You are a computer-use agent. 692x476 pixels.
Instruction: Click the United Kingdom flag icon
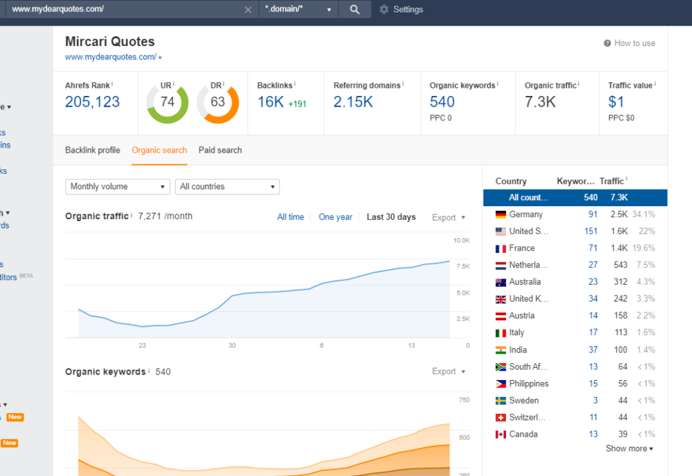click(501, 299)
